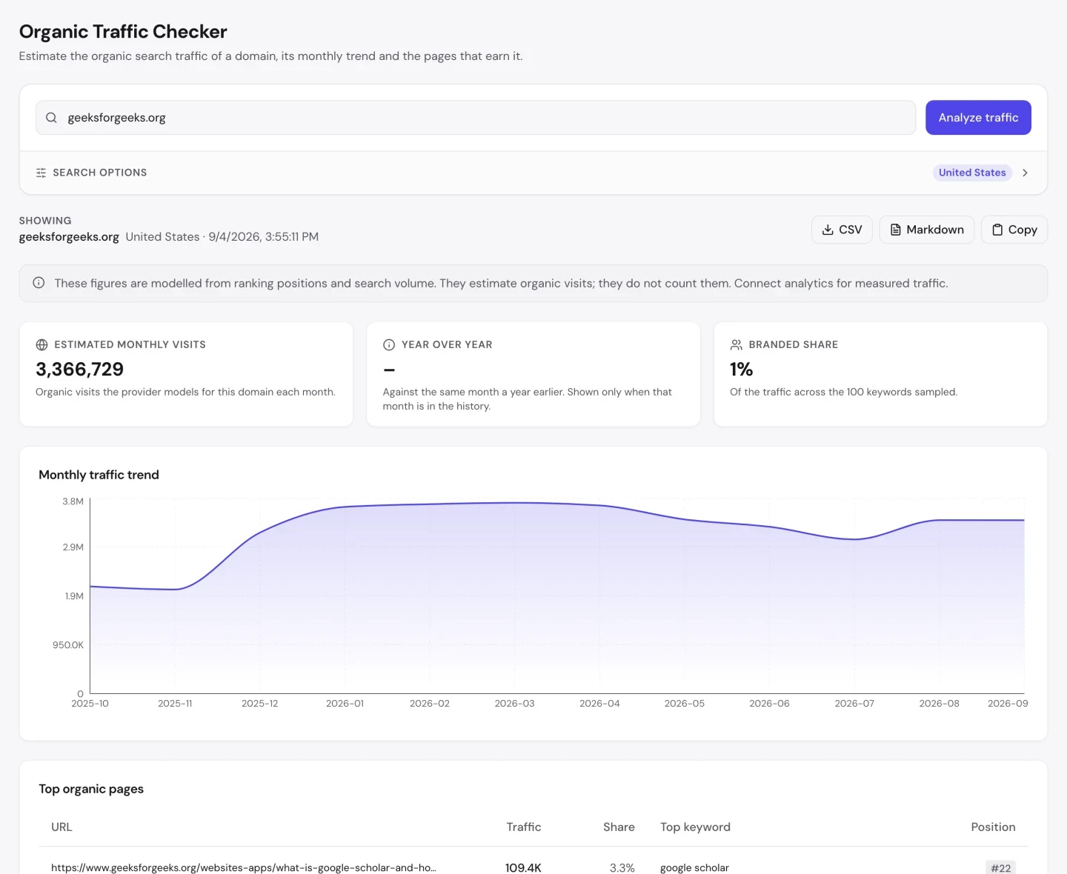Click the Top organic pages heading
The width and height of the screenshot is (1067, 874).
pos(91,789)
